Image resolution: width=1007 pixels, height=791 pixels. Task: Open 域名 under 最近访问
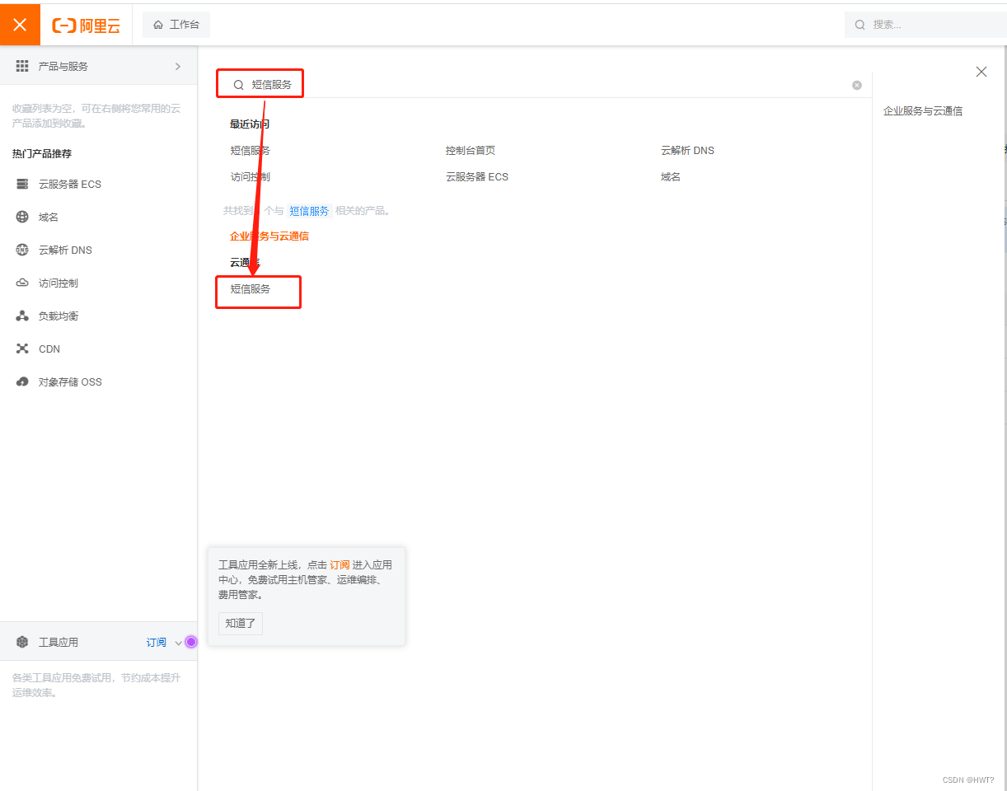(671, 176)
